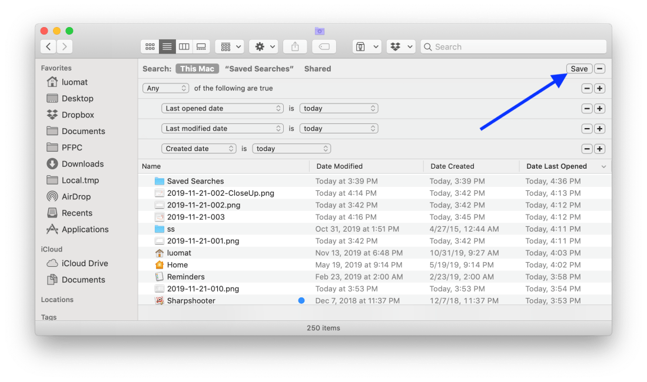Open Downloads in sidebar Favorites
647x382 pixels.
(x=82, y=164)
